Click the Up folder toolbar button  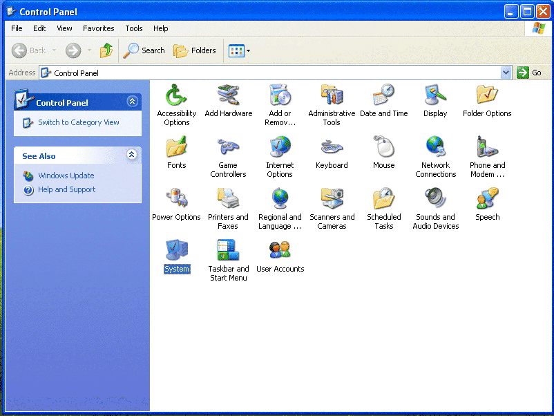tap(106, 50)
